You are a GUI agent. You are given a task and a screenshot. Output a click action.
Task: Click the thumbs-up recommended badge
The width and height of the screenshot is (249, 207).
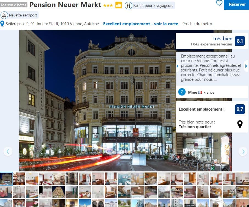[x=118, y=5]
